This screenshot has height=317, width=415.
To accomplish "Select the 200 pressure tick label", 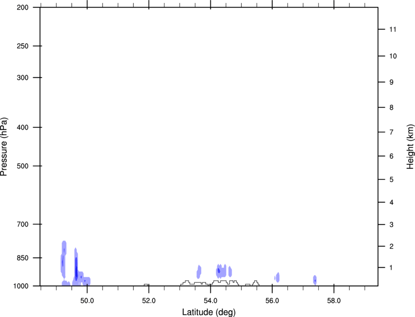I will coord(22,7).
